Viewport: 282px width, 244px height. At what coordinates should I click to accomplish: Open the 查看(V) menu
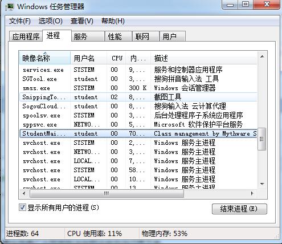[82, 21]
